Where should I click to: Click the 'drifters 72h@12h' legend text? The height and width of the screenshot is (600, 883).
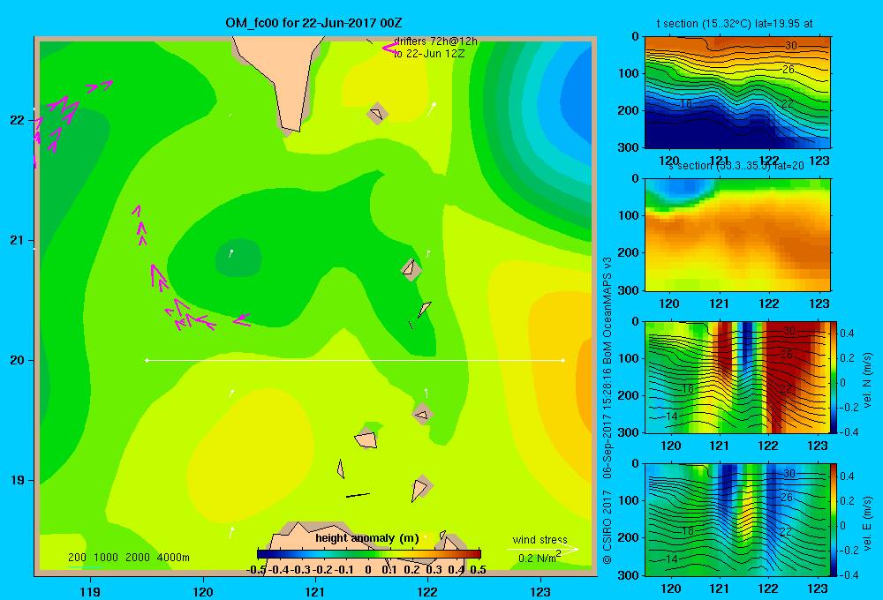(x=435, y=41)
